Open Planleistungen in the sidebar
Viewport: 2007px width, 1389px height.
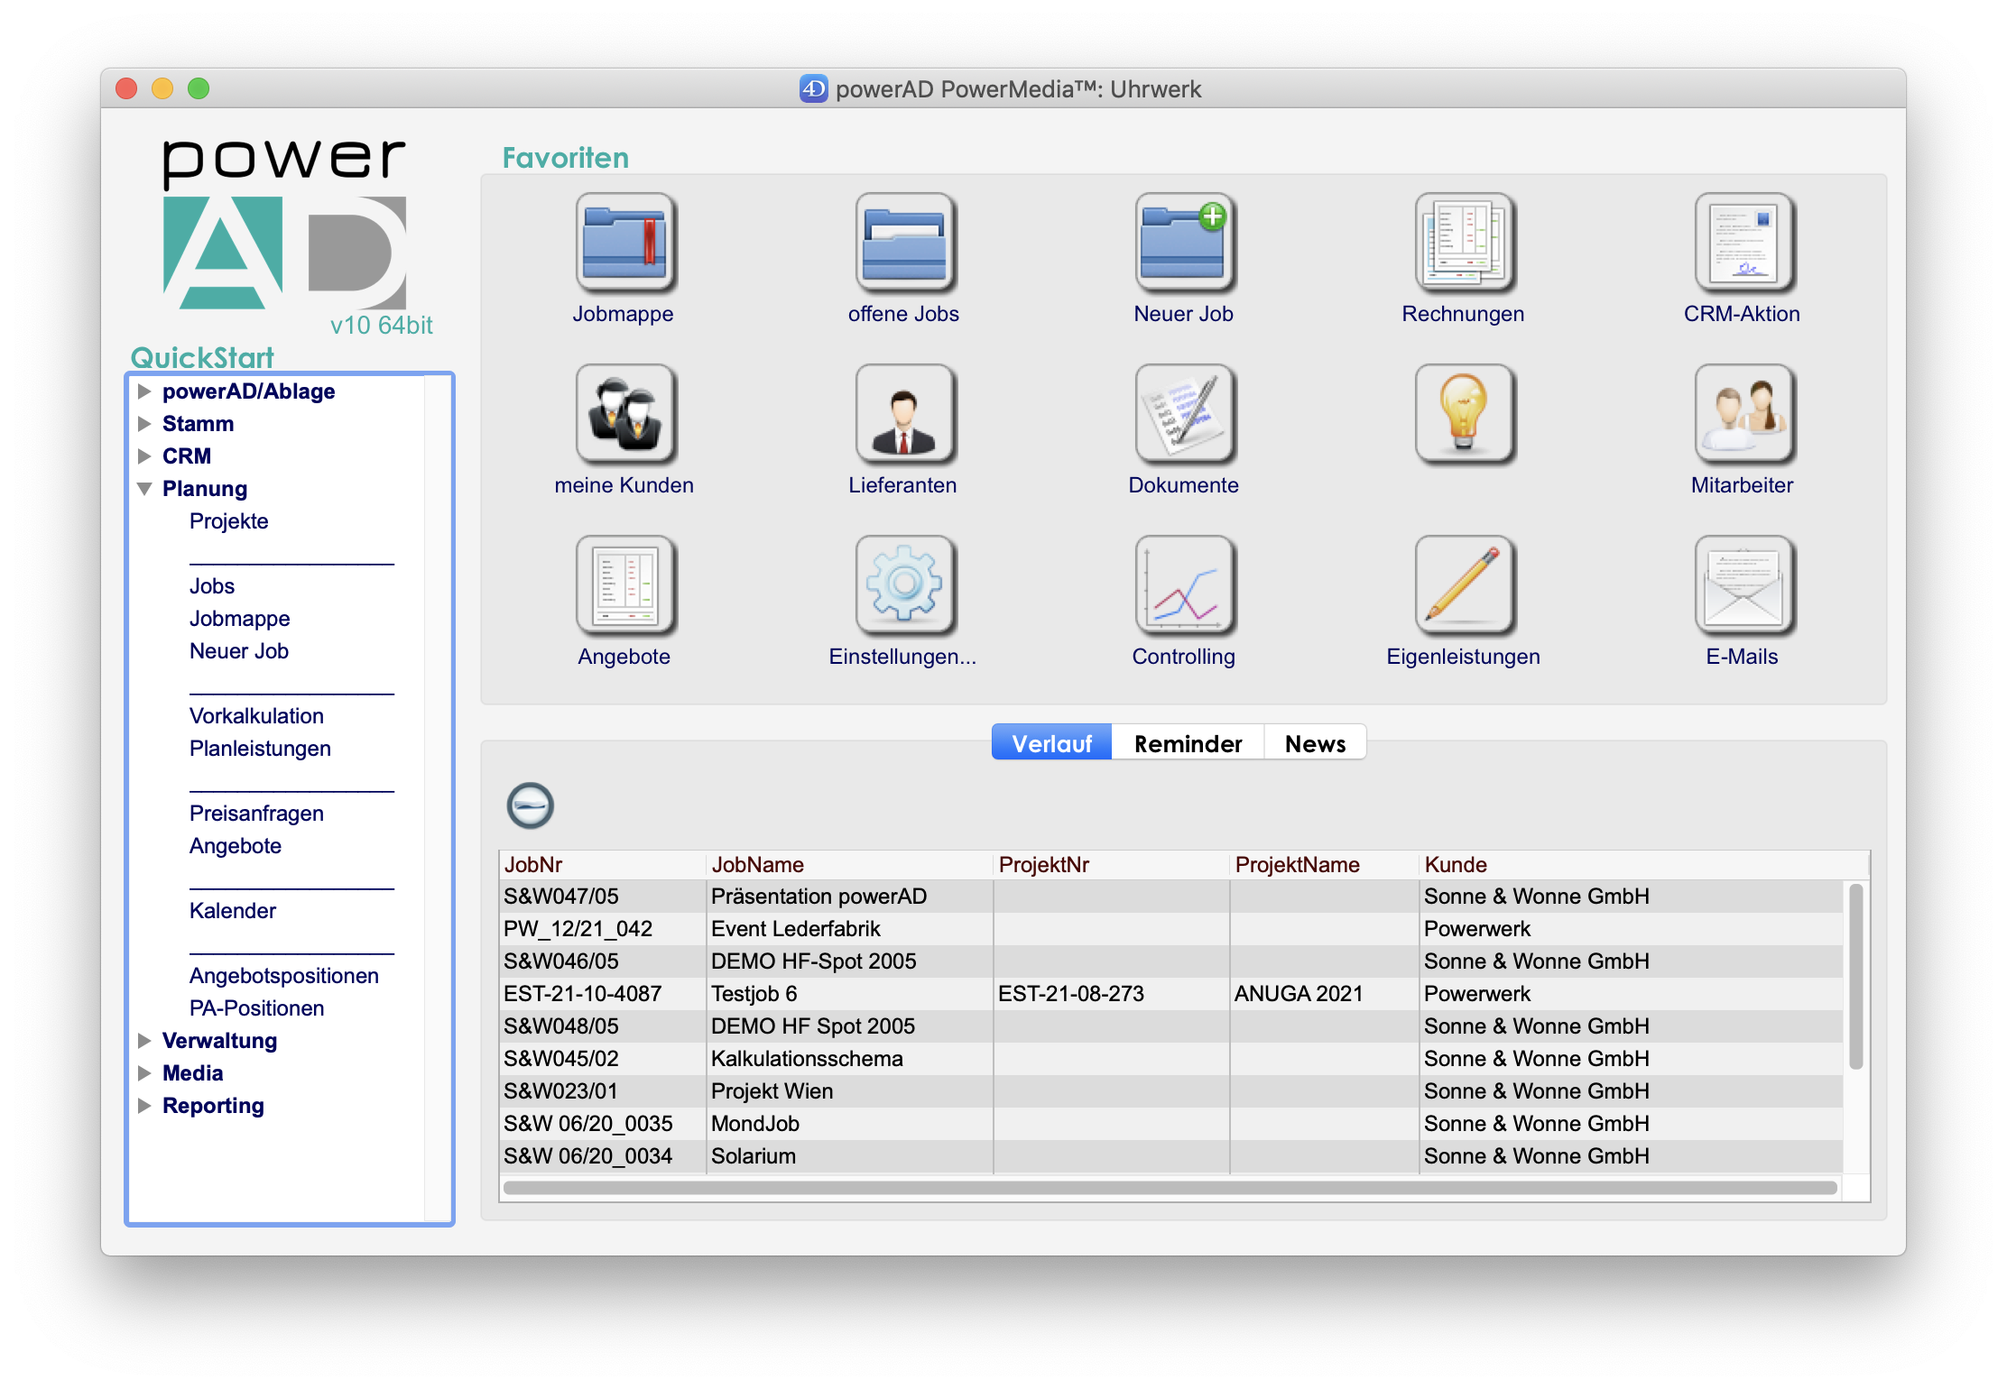[x=260, y=749]
